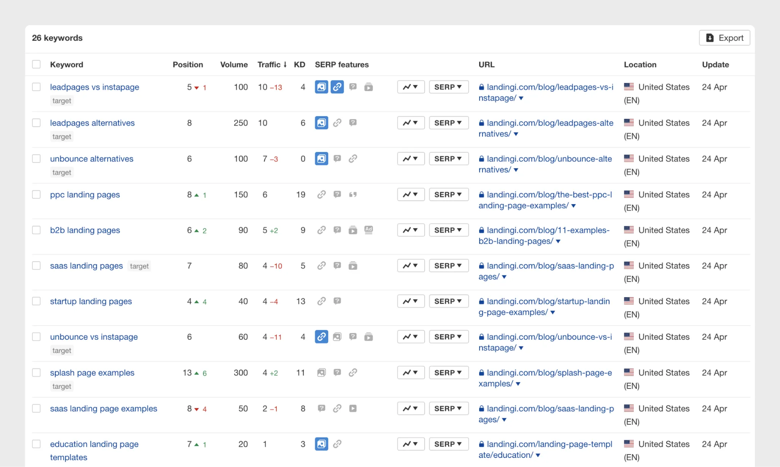Open the leadpages vs instapage keyword link
Screen dimensions: 780x467
click(x=94, y=87)
